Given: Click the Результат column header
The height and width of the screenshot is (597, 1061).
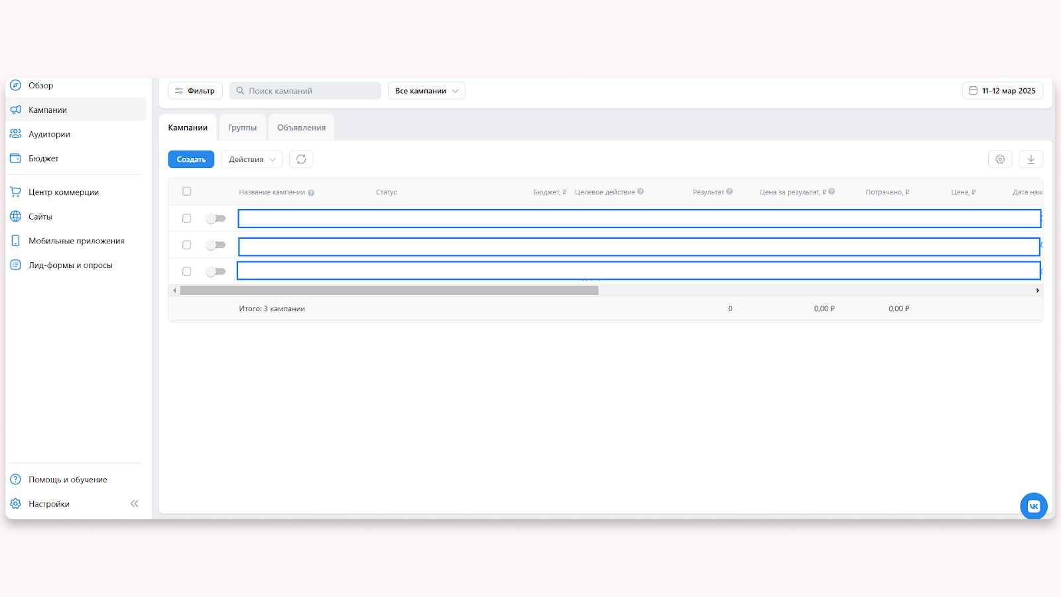Looking at the screenshot, I should point(708,192).
